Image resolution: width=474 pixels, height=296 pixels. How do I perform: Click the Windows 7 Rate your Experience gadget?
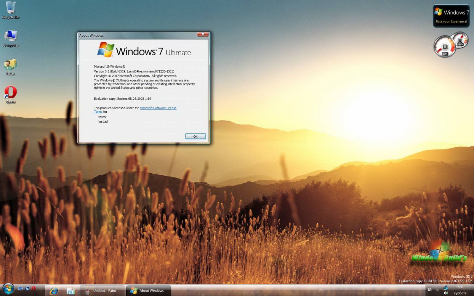451,16
